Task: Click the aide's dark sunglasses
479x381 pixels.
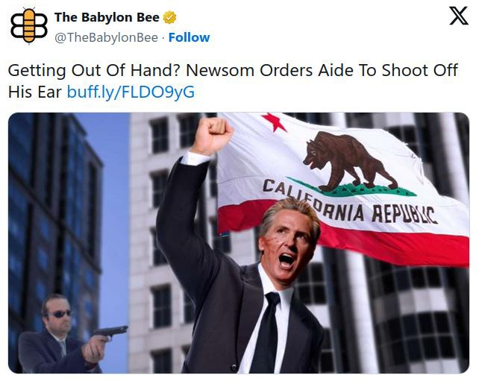Action: 61,314
